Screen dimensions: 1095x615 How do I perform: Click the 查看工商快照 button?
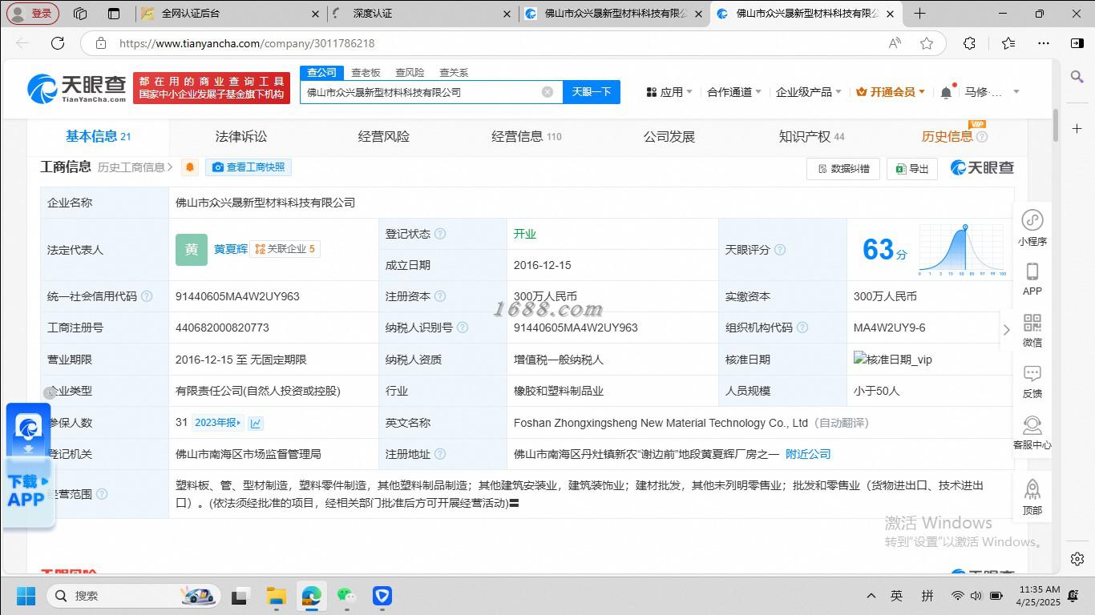click(248, 167)
